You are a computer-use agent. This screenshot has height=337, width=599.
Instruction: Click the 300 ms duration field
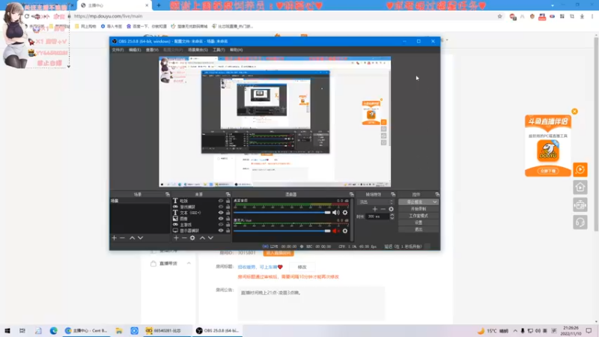pos(377,216)
